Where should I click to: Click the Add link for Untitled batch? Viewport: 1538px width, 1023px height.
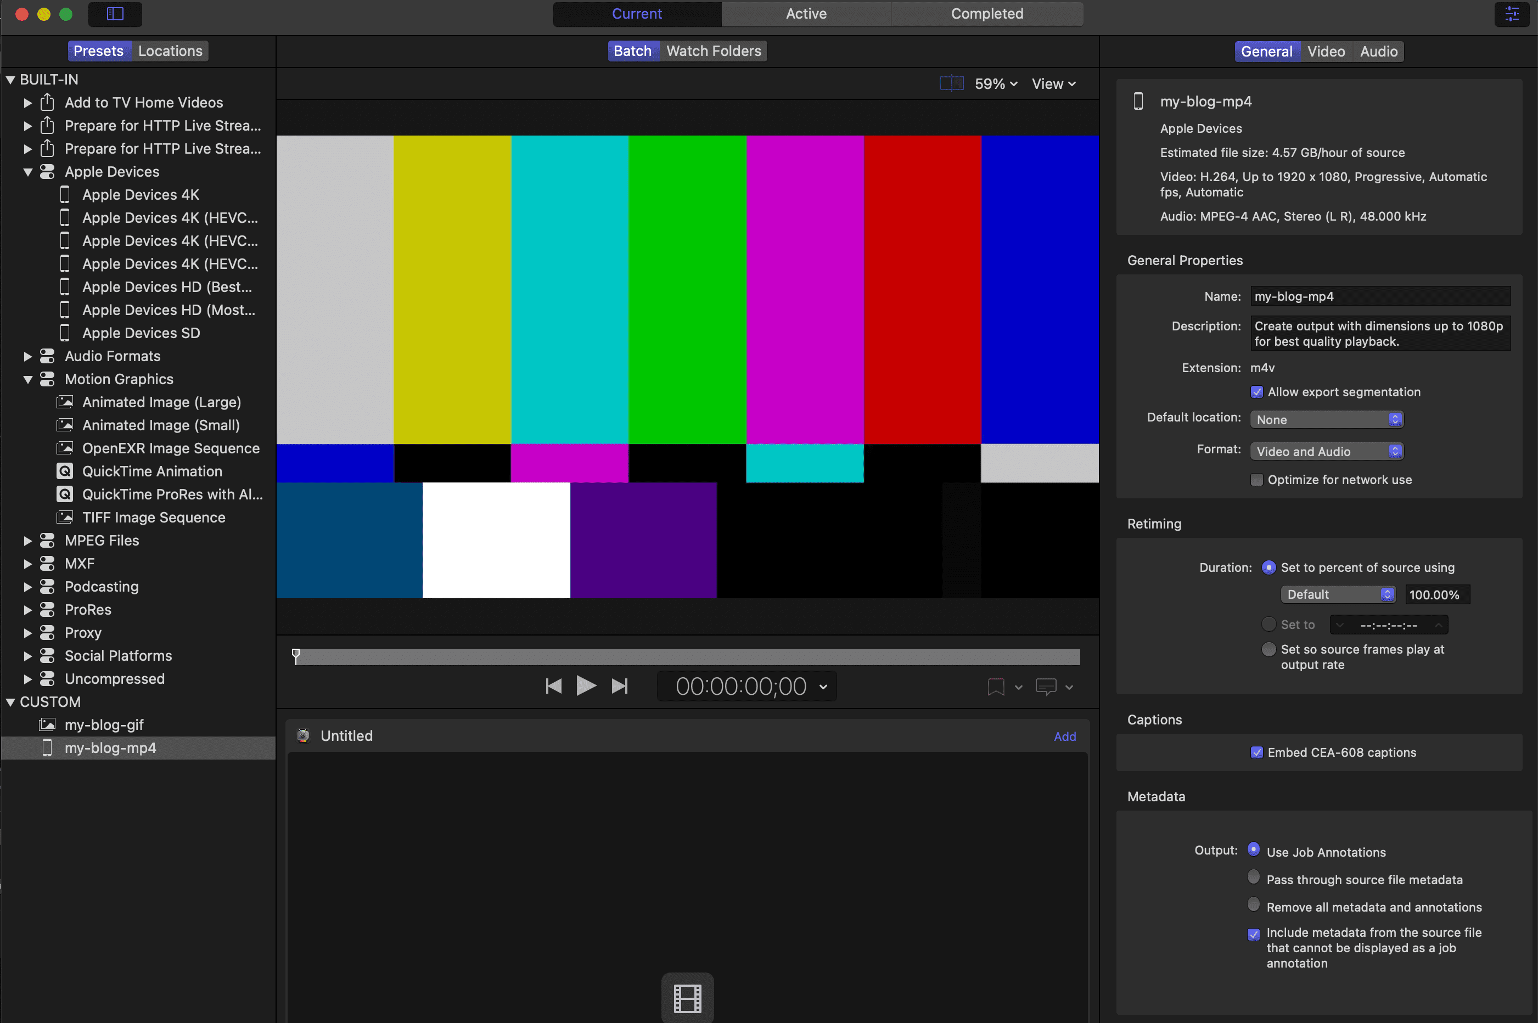point(1064,737)
